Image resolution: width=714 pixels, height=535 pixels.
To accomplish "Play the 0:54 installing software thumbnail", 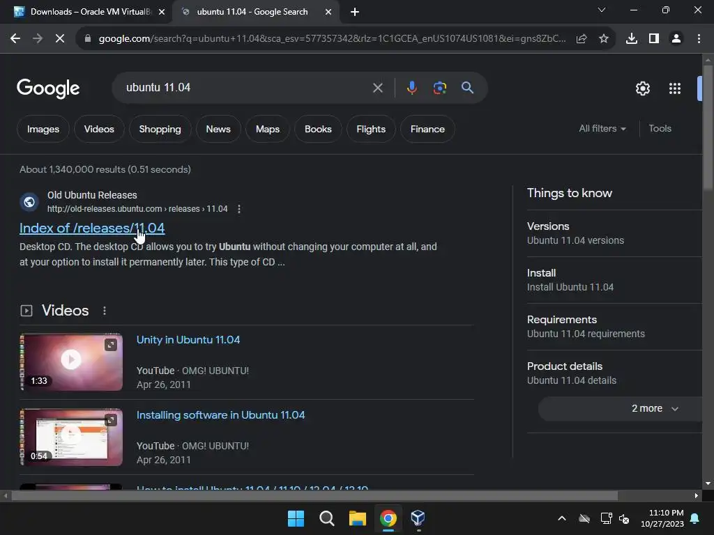I will (x=72, y=437).
